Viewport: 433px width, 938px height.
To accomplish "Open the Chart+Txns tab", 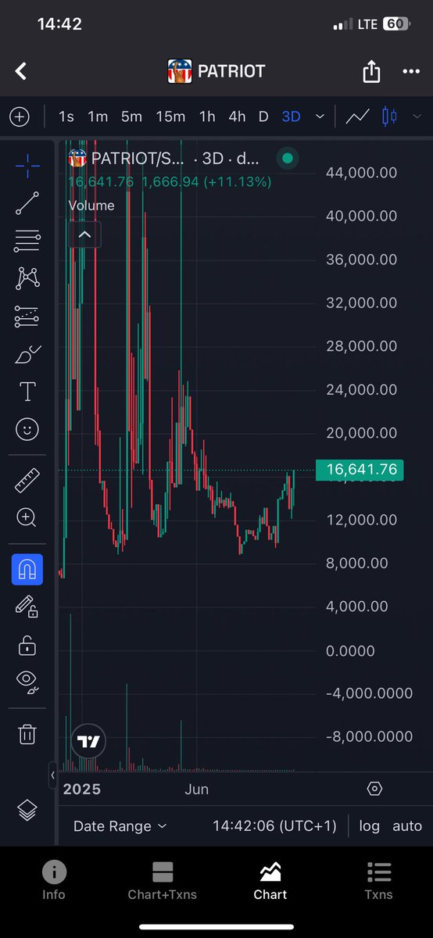I will [162, 881].
